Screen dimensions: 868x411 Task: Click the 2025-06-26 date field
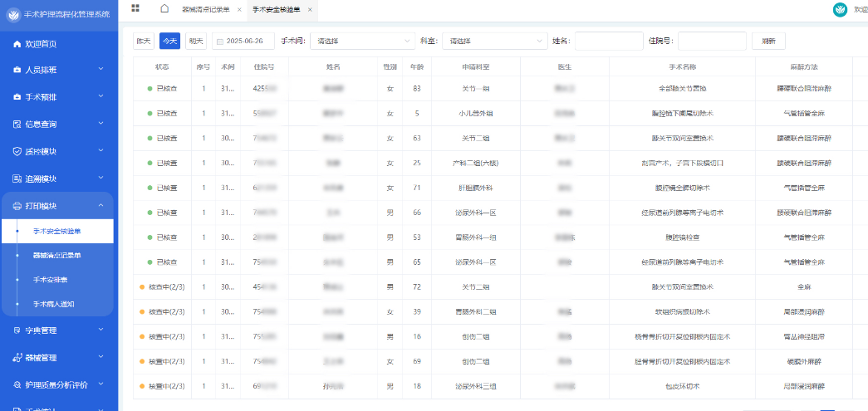(x=245, y=41)
